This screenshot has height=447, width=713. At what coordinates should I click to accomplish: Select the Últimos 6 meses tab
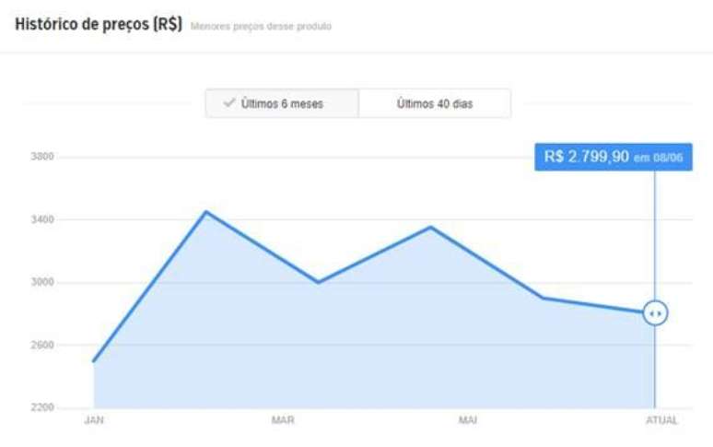pos(282,103)
